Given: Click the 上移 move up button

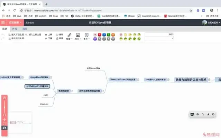Looking at the screenshot, I should (x=49, y=34).
